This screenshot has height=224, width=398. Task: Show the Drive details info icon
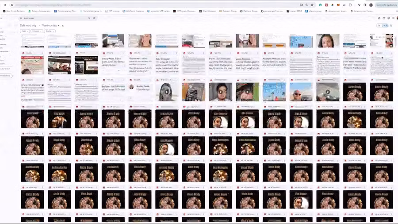[391, 25]
